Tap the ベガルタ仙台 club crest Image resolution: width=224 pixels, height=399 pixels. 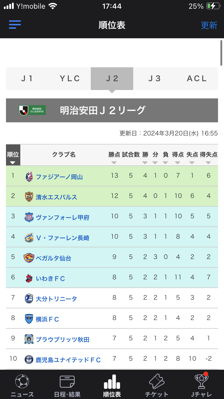pos(29,258)
